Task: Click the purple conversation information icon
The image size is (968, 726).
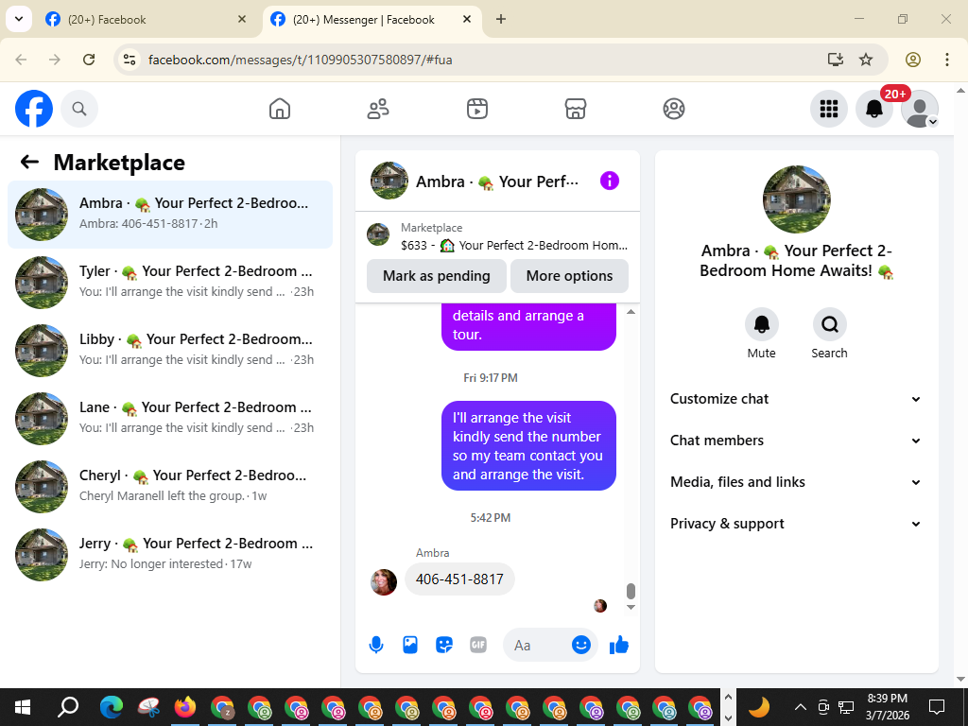Action: [x=610, y=181]
